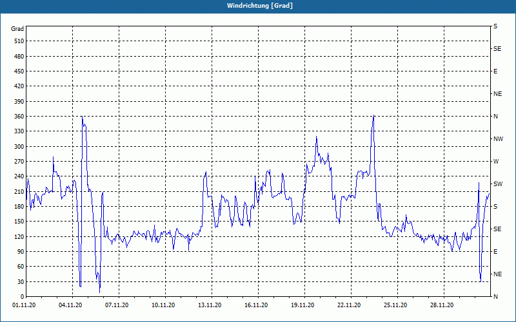The width and height of the screenshot is (516, 322).
Task: Click compass label SE level with 480 Grad
Action: tap(497, 49)
